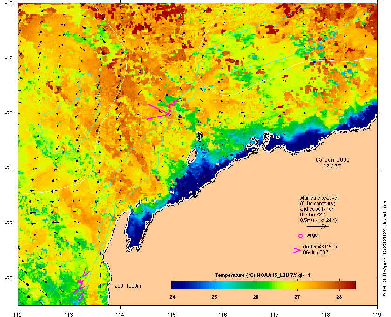
Task: Click the IMOS copyright text on right edge
Action: (384, 249)
